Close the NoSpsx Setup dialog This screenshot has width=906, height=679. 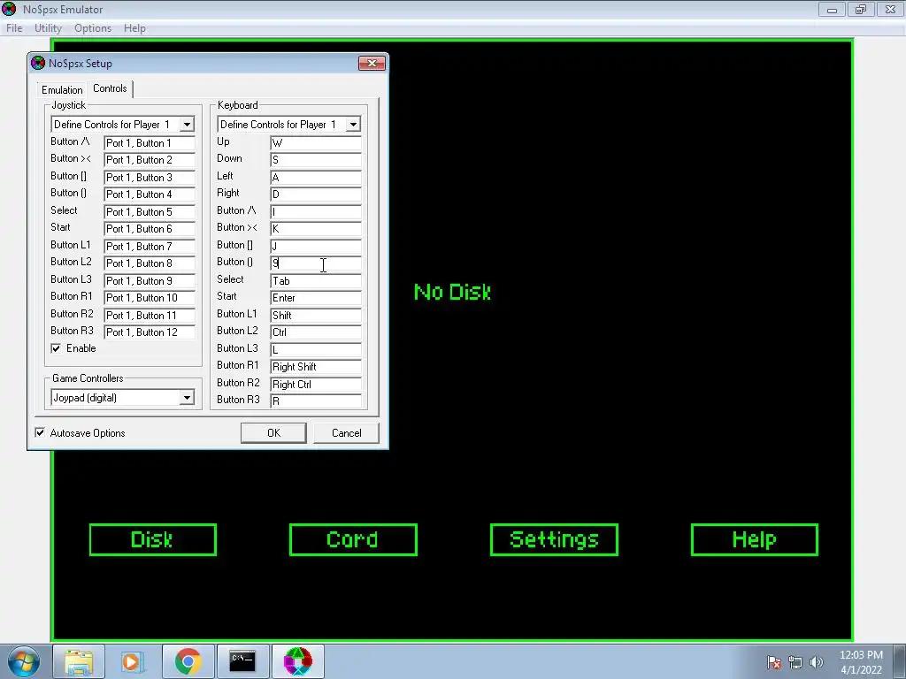[372, 63]
